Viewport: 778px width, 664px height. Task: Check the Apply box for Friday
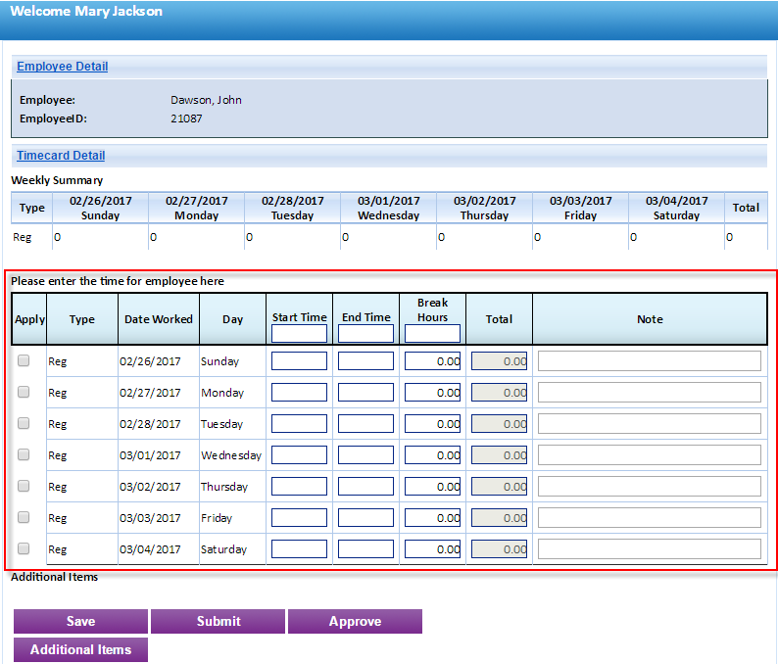24,517
